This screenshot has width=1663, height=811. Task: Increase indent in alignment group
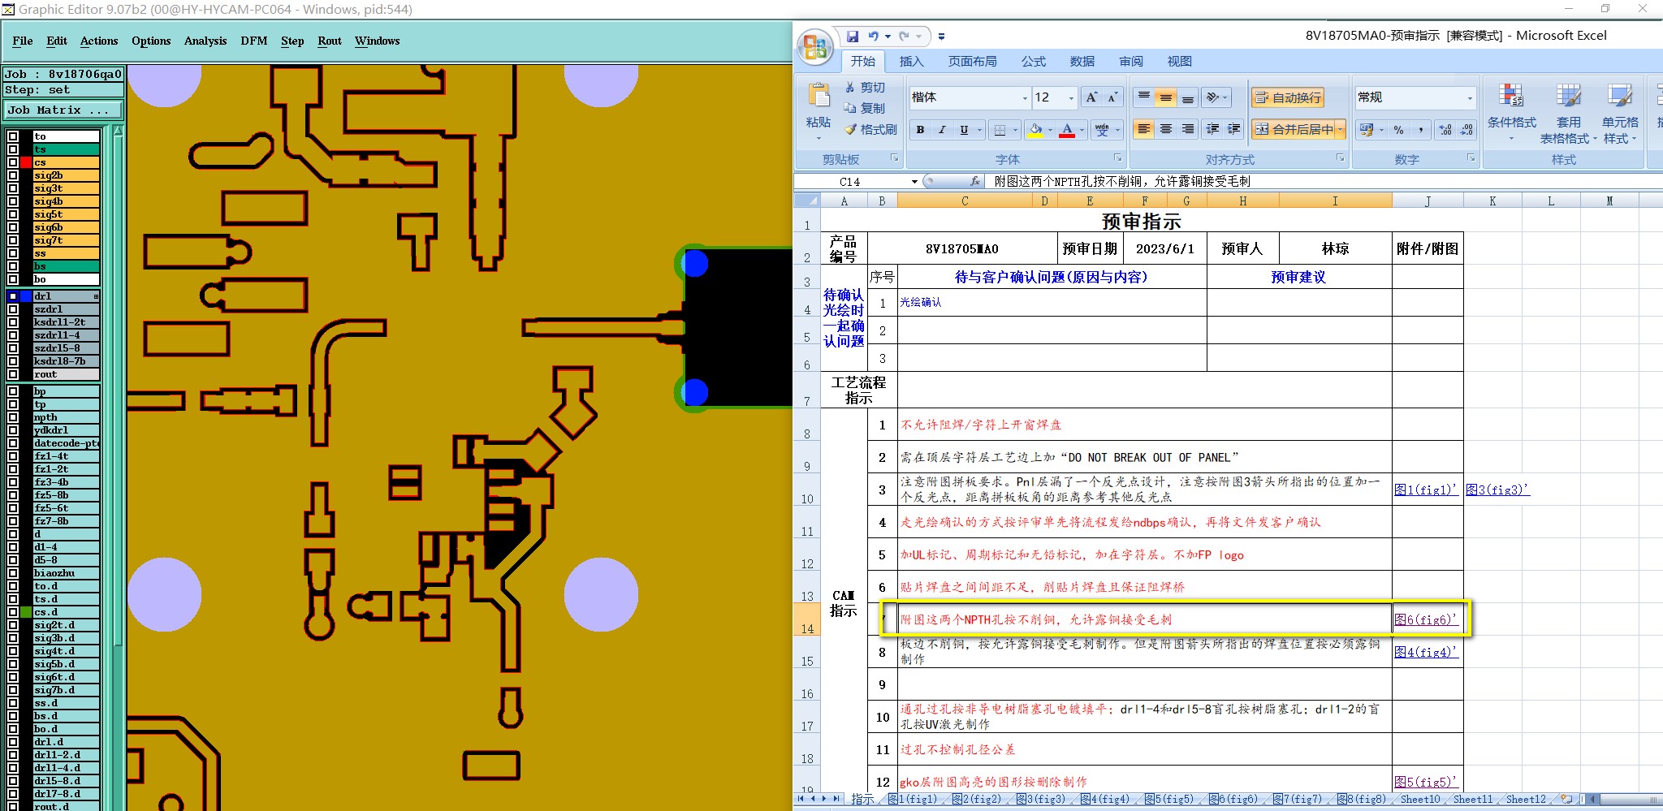[1234, 129]
